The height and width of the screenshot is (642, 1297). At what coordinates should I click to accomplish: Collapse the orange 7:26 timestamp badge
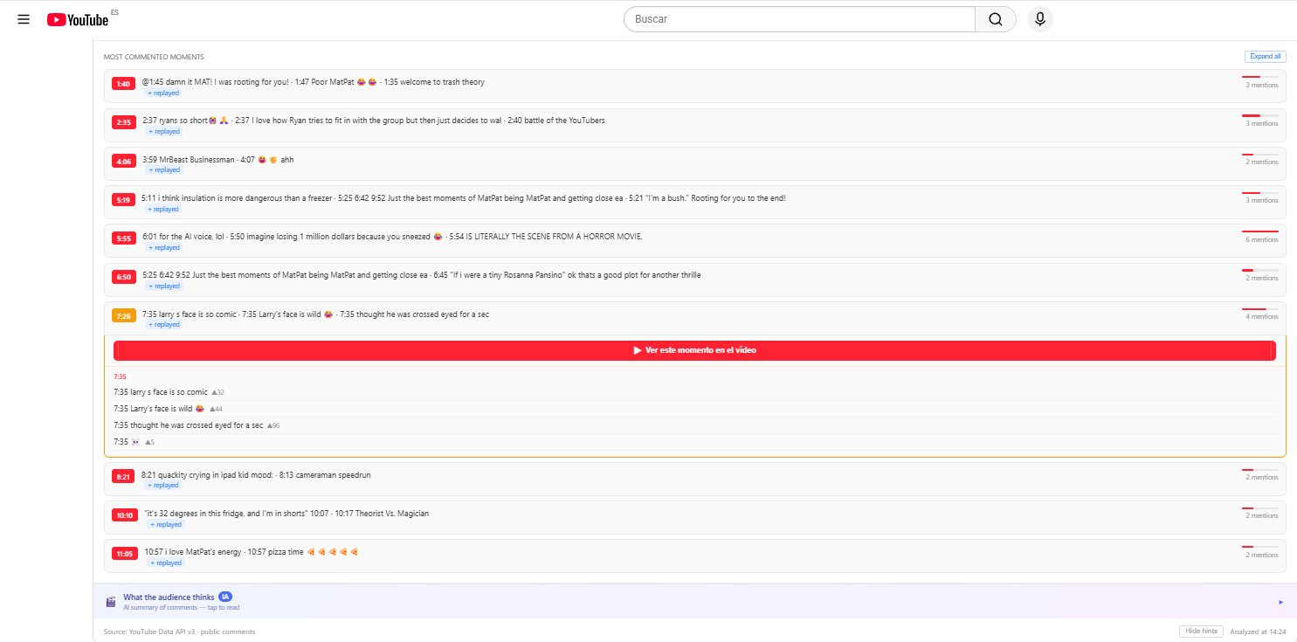(124, 315)
